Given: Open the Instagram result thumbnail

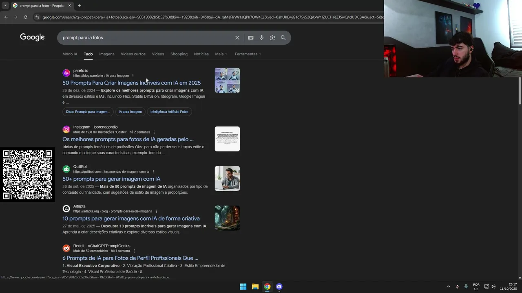Looking at the screenshot, I should pyautogui.click(x=227, y=139).
